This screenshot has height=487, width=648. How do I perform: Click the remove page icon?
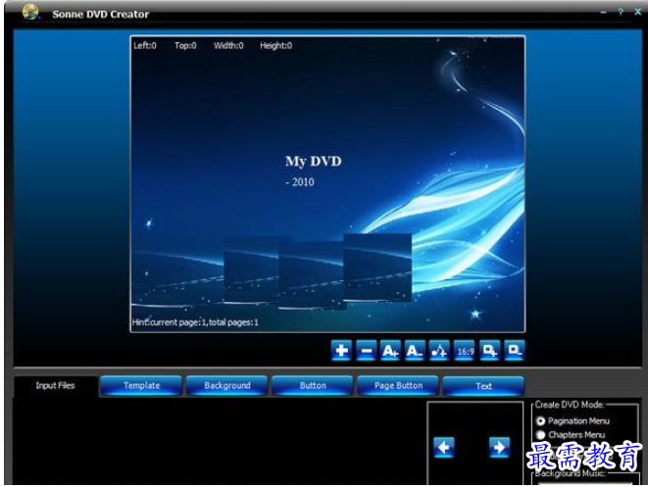(x=515, y=351)
